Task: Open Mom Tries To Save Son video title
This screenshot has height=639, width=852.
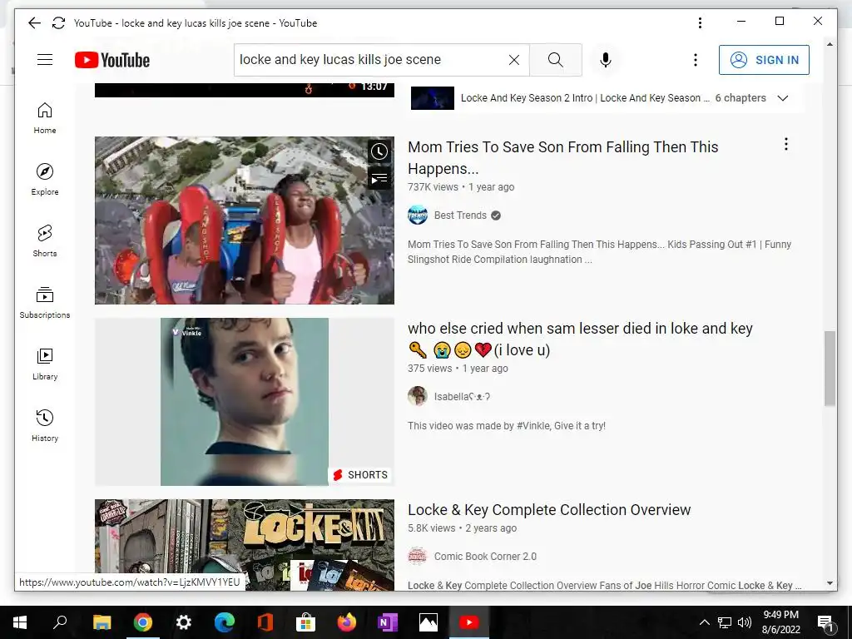Action: (x=563, y=157)
